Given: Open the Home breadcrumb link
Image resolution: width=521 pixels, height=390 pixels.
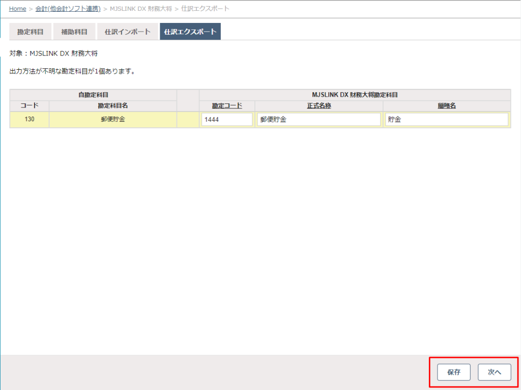Looking at the screenshot, I should click(17, 9).
